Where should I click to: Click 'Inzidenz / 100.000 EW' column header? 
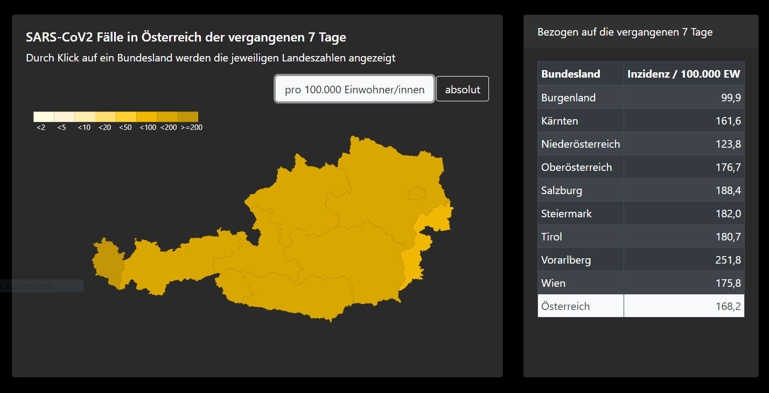[683, 74]
